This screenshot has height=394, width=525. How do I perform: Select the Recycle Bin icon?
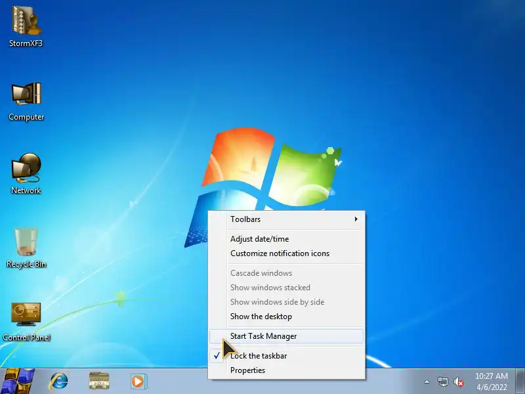26,248
